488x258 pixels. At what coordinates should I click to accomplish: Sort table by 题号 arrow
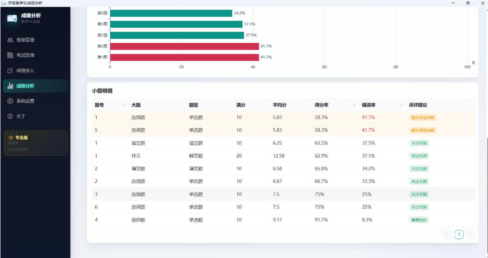(124, 105)
